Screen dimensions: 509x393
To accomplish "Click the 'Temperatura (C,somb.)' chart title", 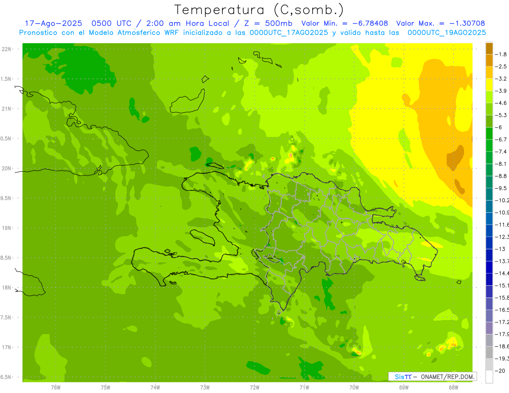I will coord(259,10).
